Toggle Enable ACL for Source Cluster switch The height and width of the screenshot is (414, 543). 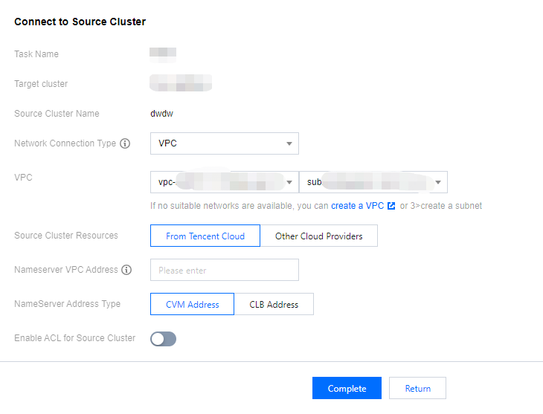tap(163, 339)
